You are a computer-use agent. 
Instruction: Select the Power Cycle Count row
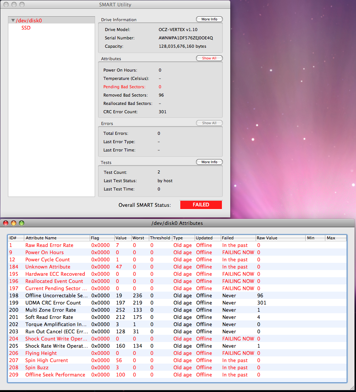click(x=177, y=260)
